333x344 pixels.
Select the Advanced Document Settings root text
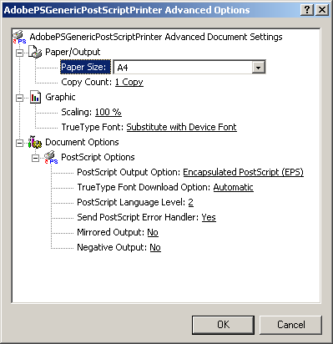[x=156, y=37]
